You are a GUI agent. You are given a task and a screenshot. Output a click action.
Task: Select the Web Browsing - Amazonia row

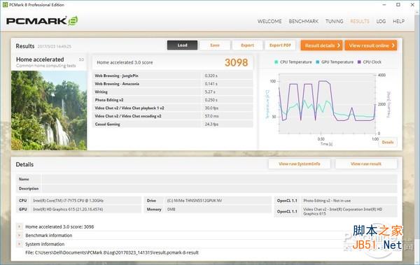172,84
